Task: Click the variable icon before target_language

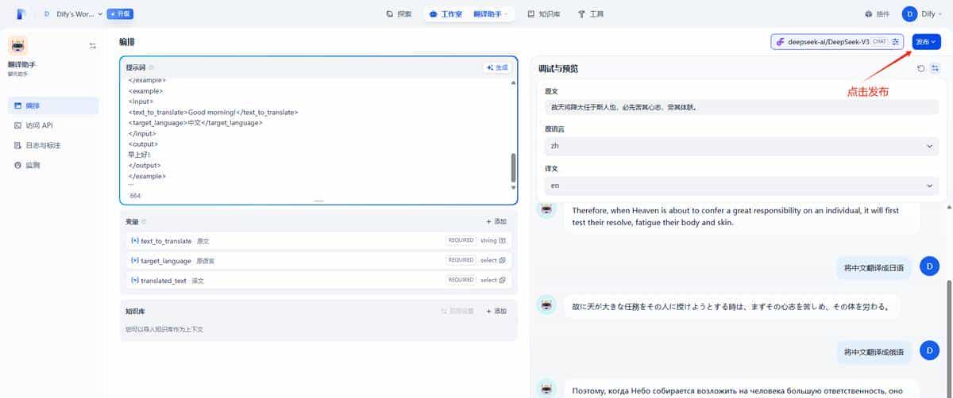Action: [x=134, y=260]
